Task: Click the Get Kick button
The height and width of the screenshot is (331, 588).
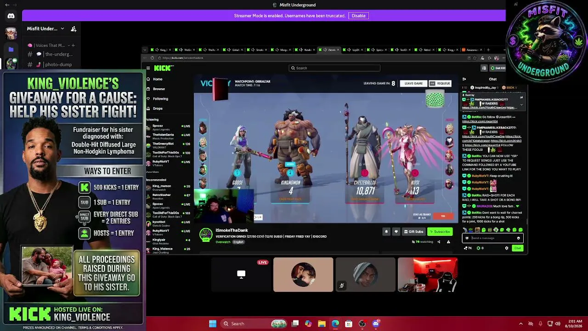Action: coord(498,68)
